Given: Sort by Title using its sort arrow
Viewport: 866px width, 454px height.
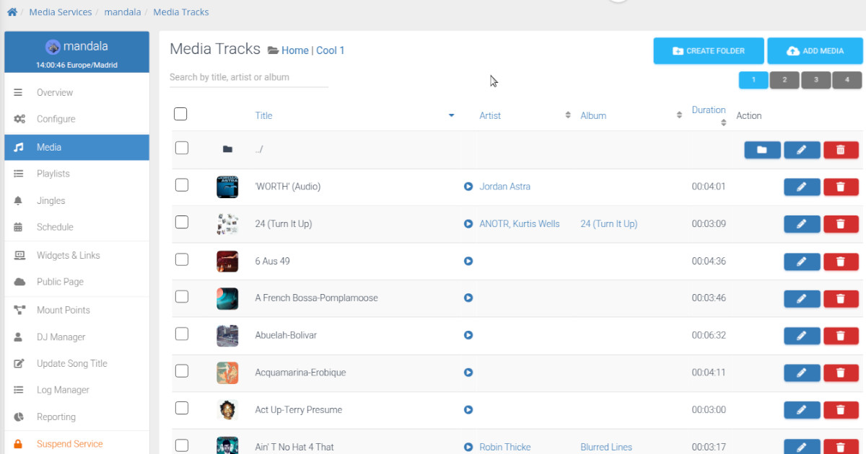Looking at the screenshot, I should click(x=452, y=115).
